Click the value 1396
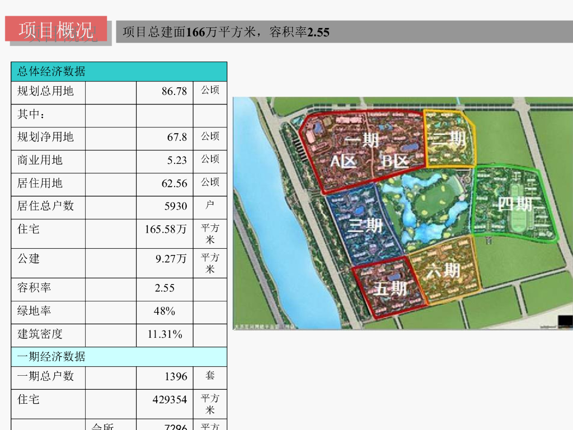This screenshot has height=430, width=573. (176, 376)
